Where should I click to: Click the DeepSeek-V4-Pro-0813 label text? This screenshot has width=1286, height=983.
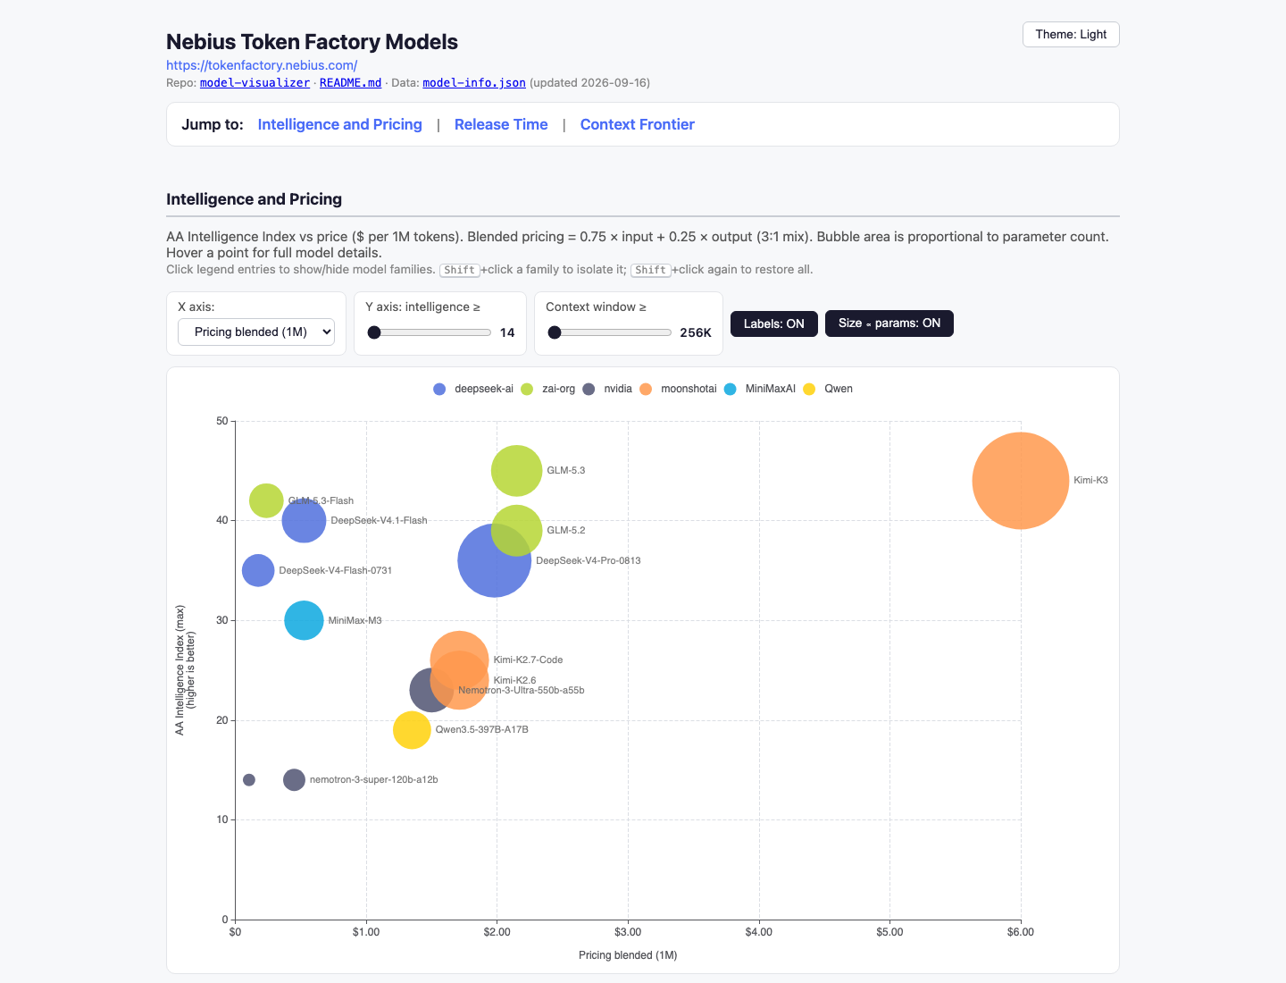click(x=589, y=560)
